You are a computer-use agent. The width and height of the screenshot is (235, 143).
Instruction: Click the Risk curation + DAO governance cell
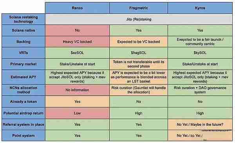[200, 90]
